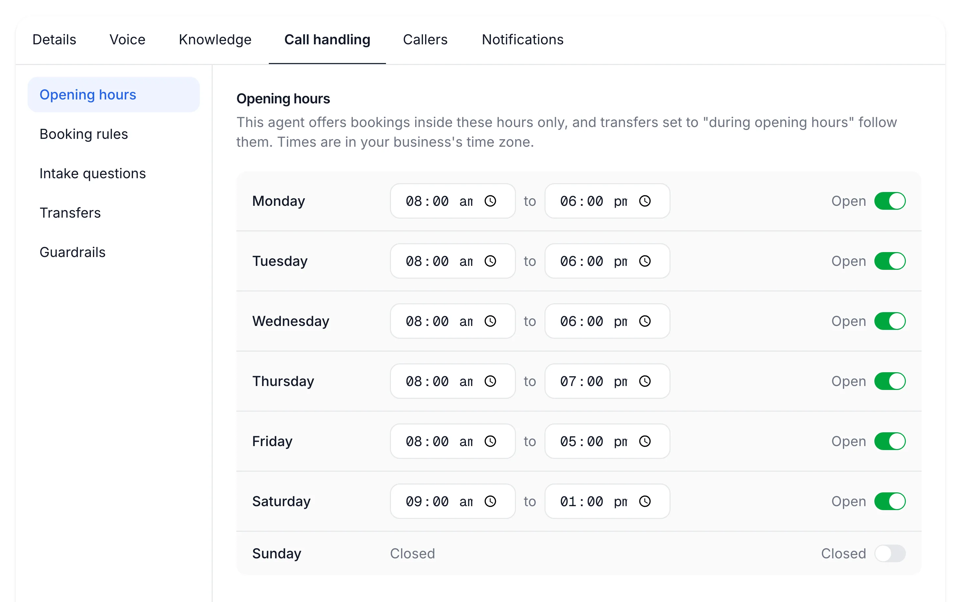
Task: Open the clock picker for Thursday start time
Action: coord(490,381)
